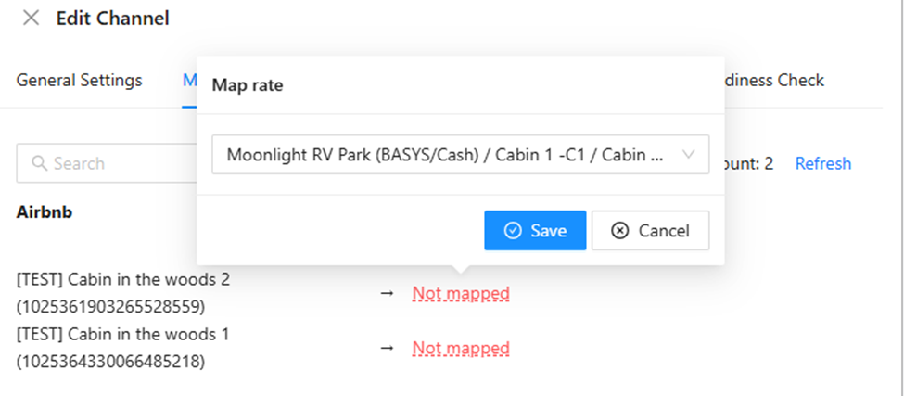Refresh the listings list
The width and height of the screenshot is (904, 396).
(823, 163)
